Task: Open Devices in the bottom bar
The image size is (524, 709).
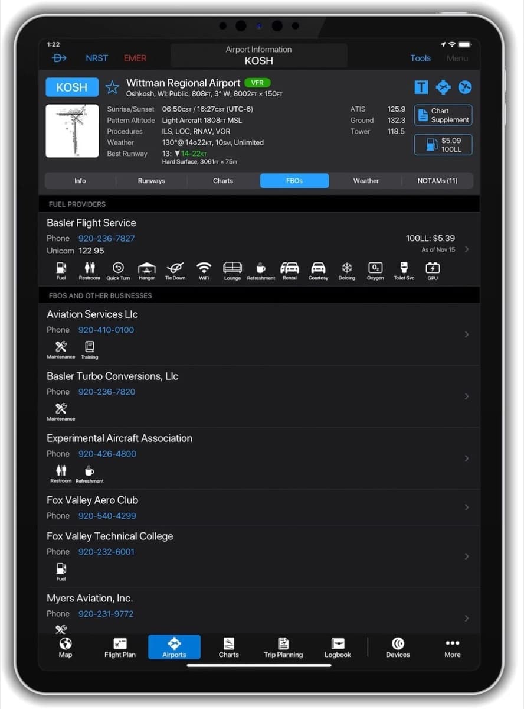Action: (x=398, y=648)
